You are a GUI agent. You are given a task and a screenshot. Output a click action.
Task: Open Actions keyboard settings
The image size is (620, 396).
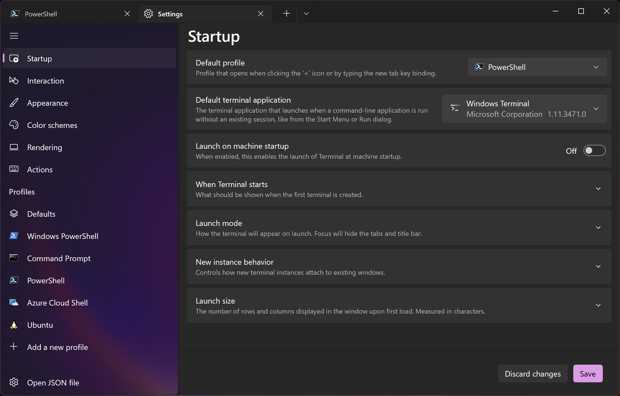pos(40,170)
